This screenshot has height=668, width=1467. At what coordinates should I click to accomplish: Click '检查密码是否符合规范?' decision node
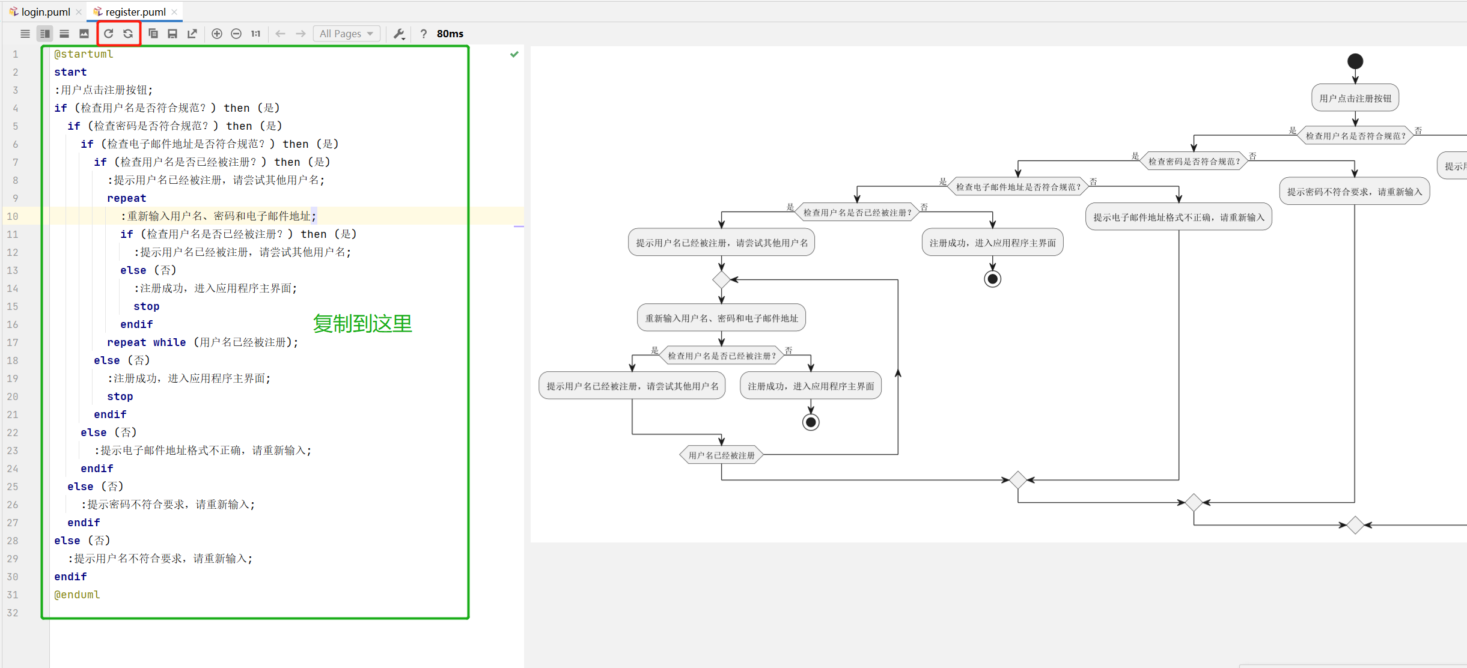click(x=1194, y=161)
